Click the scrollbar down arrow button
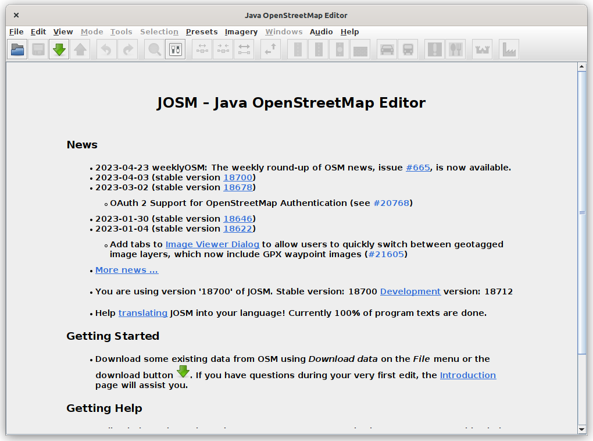Viewport: 593px width, 441px height. coord(582,429)
